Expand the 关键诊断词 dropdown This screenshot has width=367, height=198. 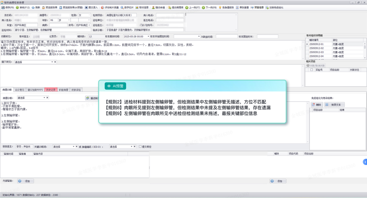73,146
